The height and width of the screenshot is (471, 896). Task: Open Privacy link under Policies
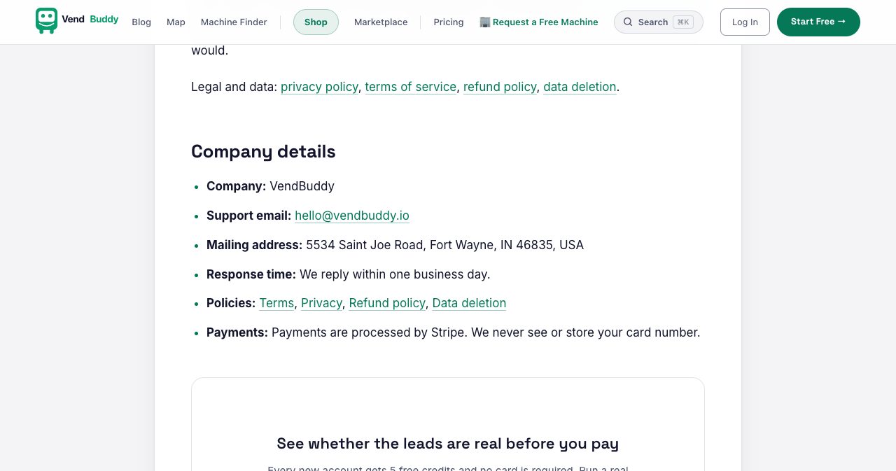click(x=321, y=303)
